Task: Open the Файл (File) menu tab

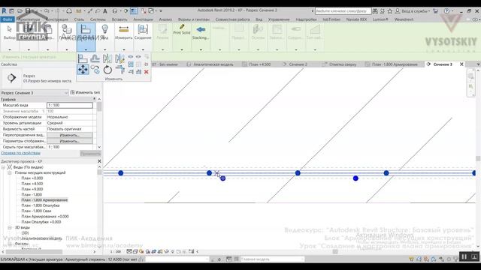Action: tap(8, 19)
